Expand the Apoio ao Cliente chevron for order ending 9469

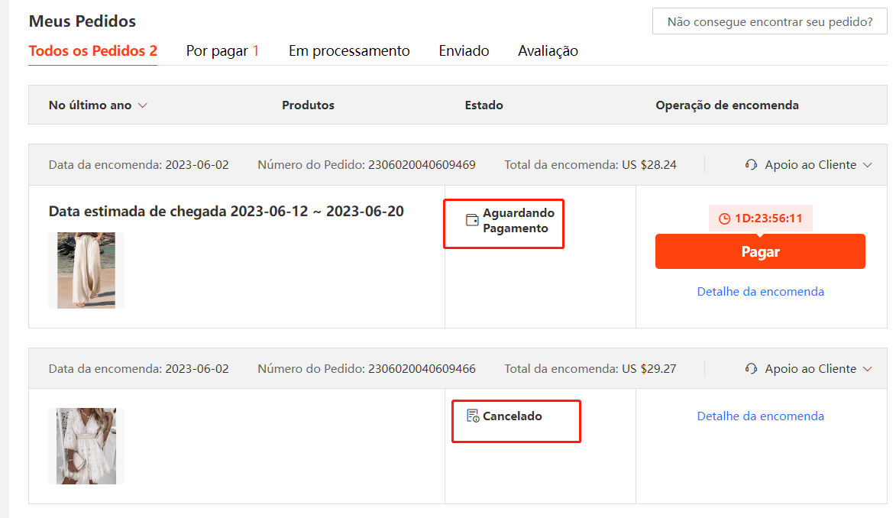(x=867, y=165)
